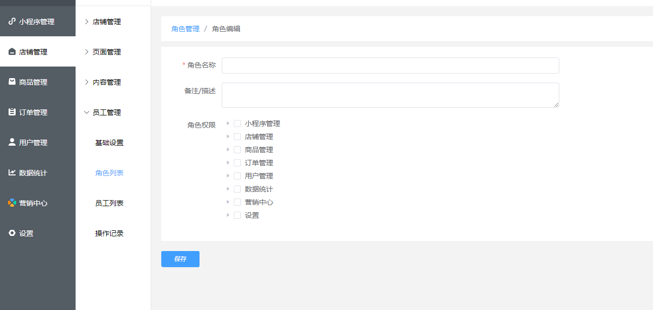Check the 商品管理 permission checkbox
This screenshot has height=310, width=653.
(x=237, y=150)
